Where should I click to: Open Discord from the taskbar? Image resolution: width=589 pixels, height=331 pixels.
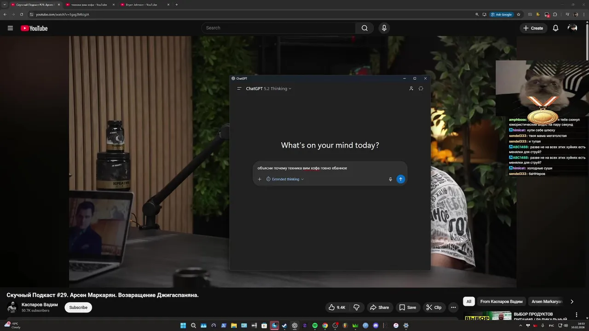coord(376,325)
